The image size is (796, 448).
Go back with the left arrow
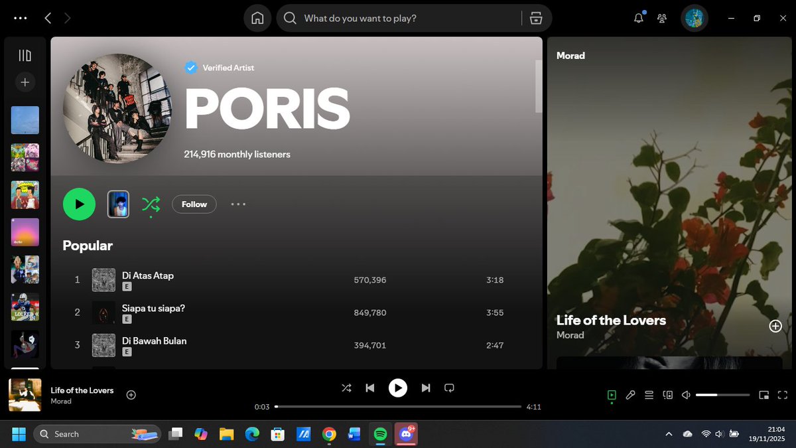(x=48, y=18)
